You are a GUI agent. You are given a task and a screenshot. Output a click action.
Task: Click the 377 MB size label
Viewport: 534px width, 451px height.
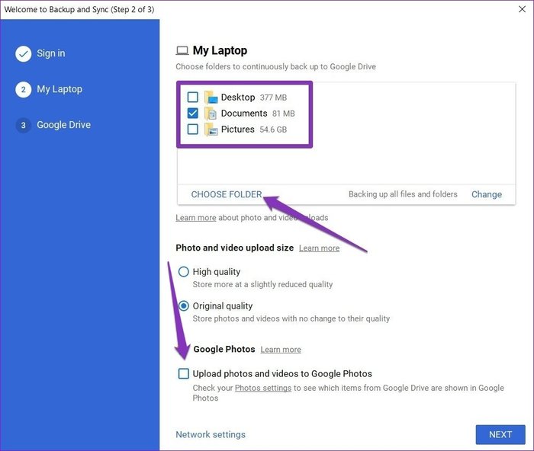[x=273, y=98]
